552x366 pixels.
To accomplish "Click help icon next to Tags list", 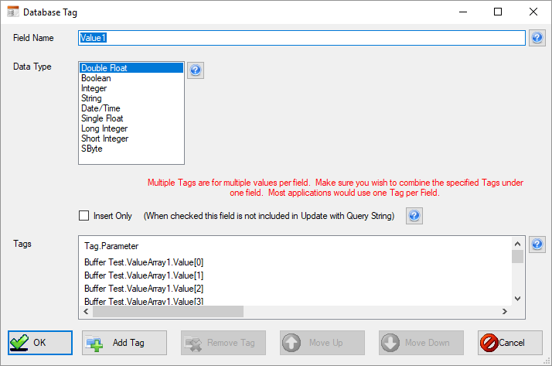I will [x=537, y=245].
